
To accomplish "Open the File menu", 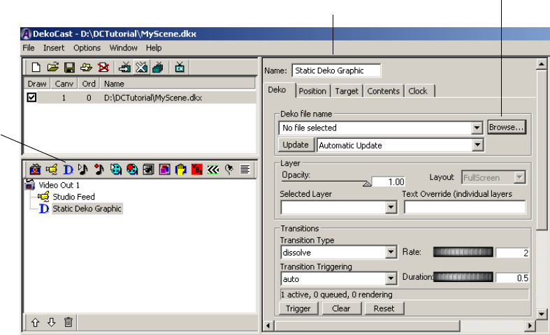I will (29, 47).
